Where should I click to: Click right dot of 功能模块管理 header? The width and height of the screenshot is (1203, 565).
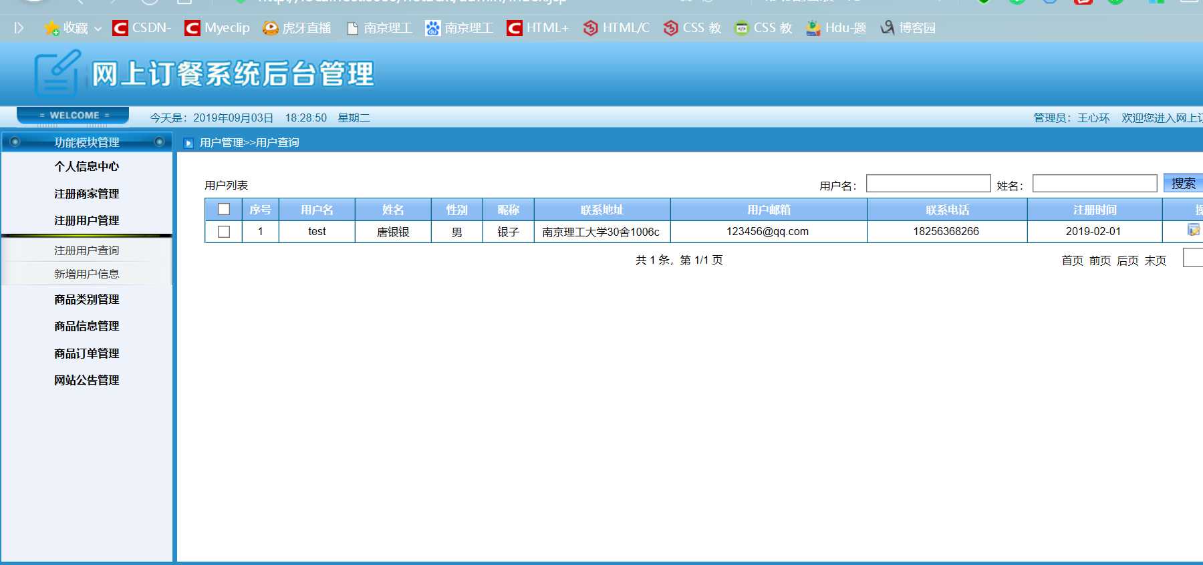pos(159,142)
